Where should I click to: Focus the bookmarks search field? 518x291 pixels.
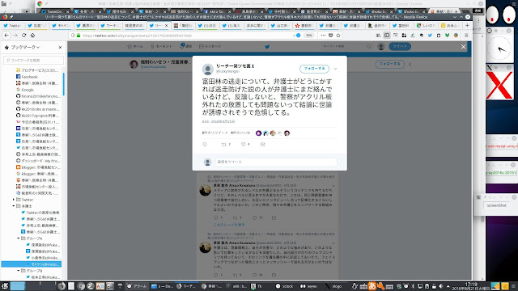click(x=33, y=61)
